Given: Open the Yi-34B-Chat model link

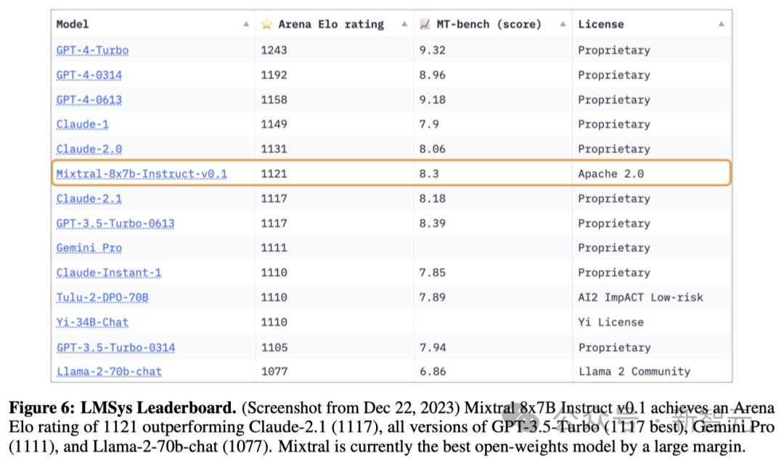Looking at the screenshot, I should pyautogui.click(x=92, y=322).
